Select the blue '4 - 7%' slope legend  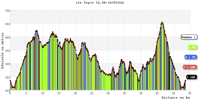point(191,57)
